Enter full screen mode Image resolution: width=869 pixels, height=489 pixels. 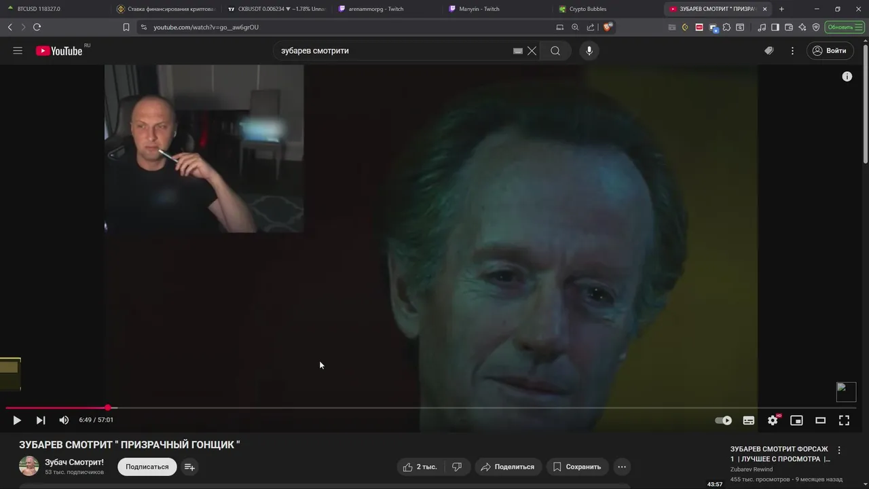844,420
